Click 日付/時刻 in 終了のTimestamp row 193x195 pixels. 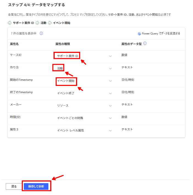[128, 92]
